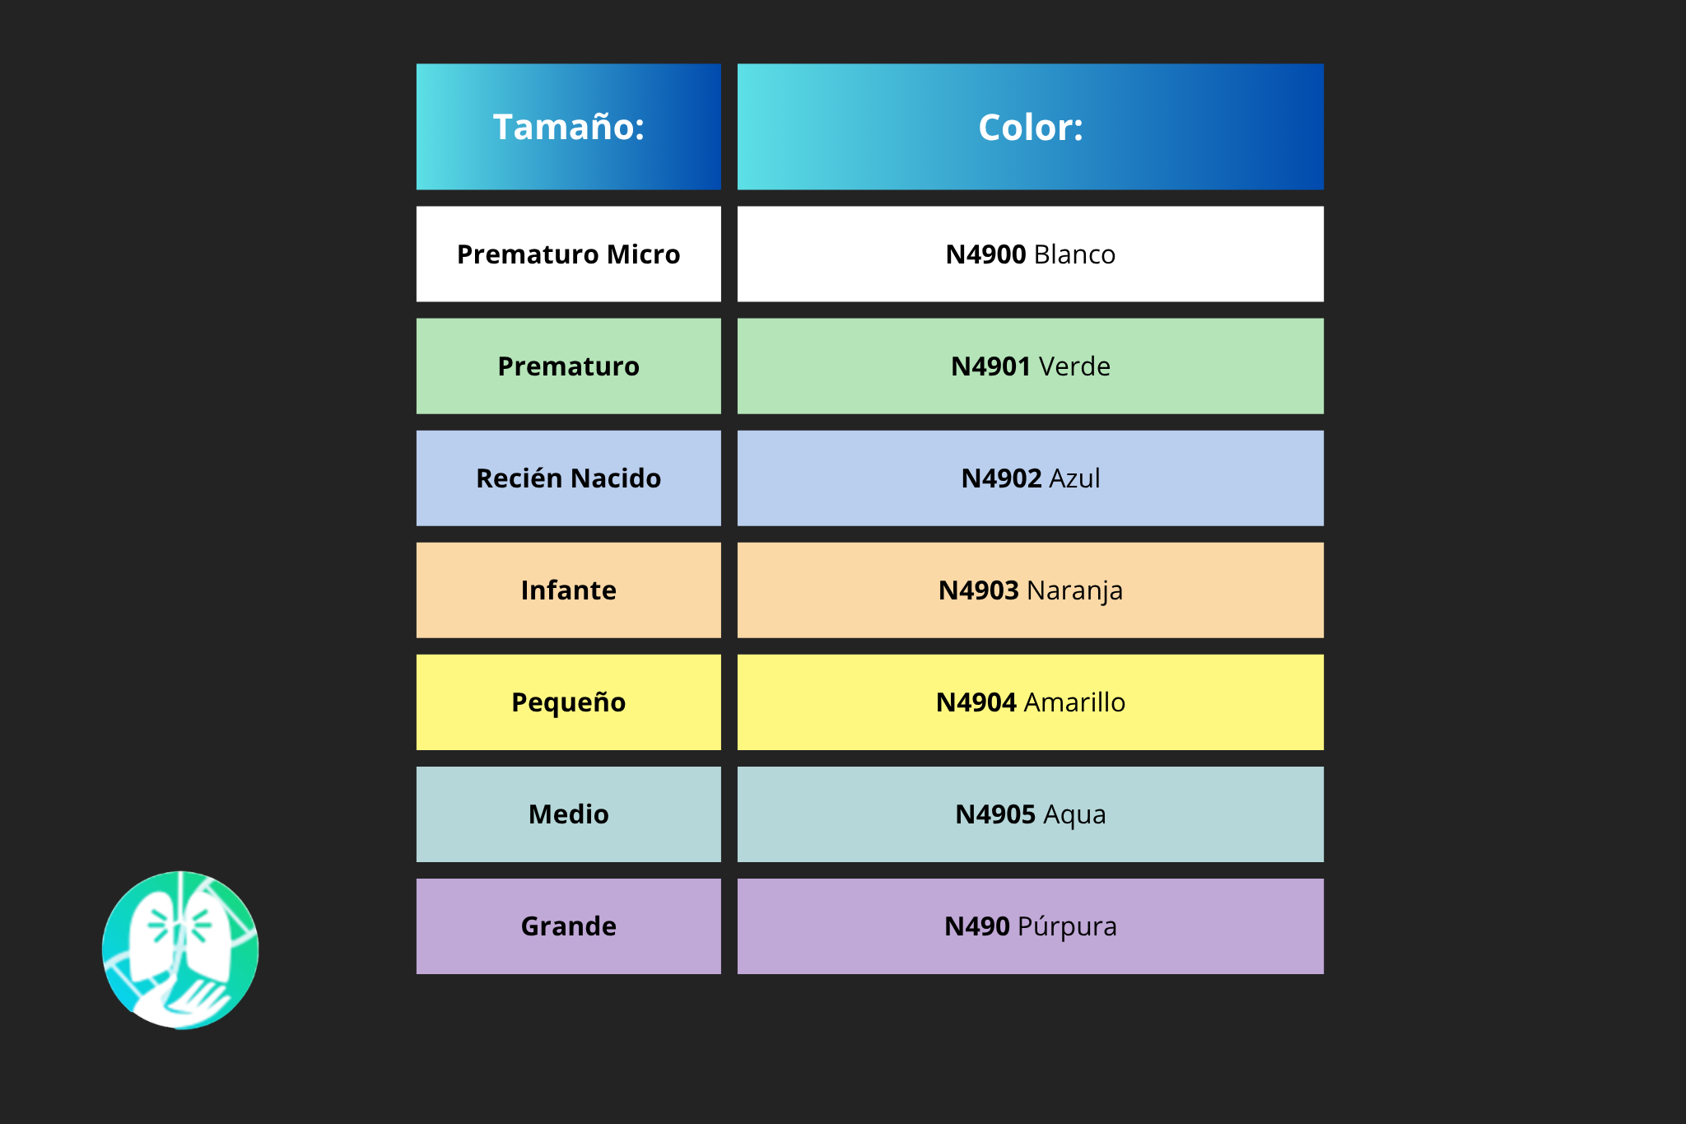Image resolution: width=1686 pixels, height=1124 pixels.
Task: Click the N4904 Amarillo color cell
Action: (1030, 702)
